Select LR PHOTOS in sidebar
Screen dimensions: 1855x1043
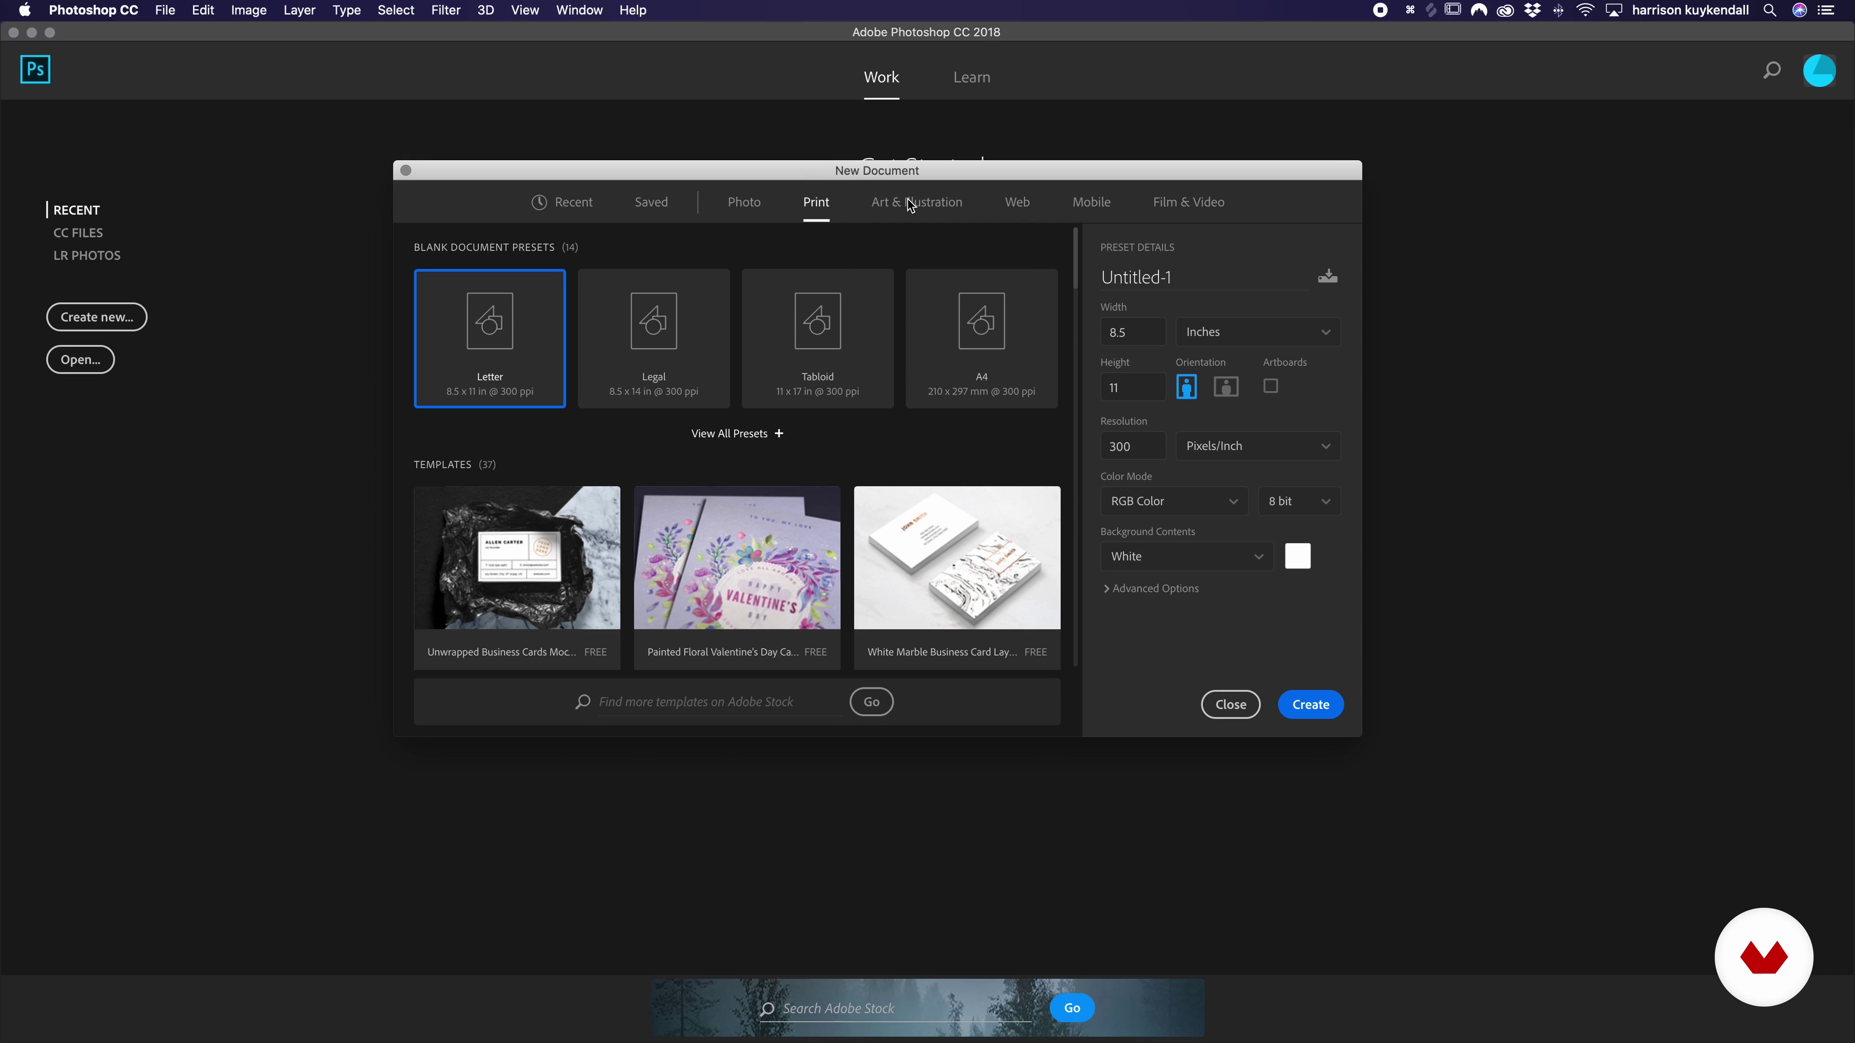coord(86,255)
